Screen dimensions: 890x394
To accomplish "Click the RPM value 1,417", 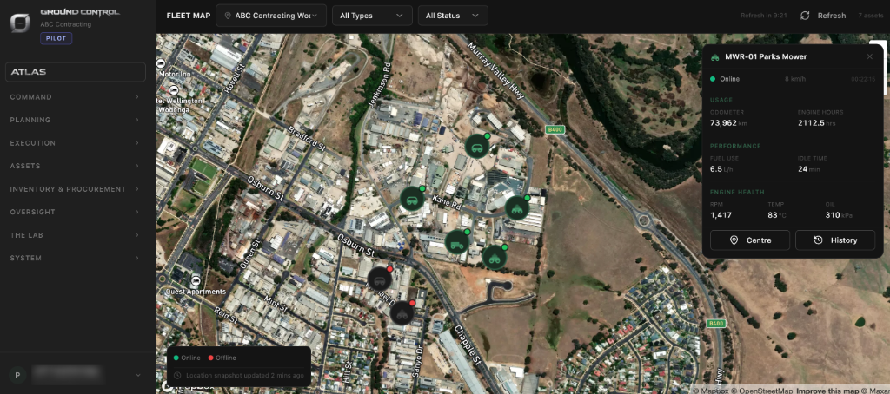I will [x=721, y=215].
